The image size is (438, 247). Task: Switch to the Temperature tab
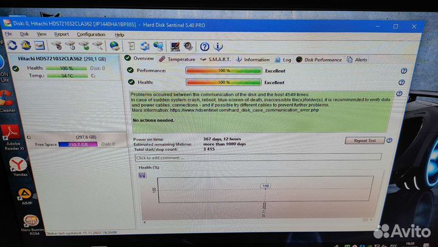click(x=177, y=59)
